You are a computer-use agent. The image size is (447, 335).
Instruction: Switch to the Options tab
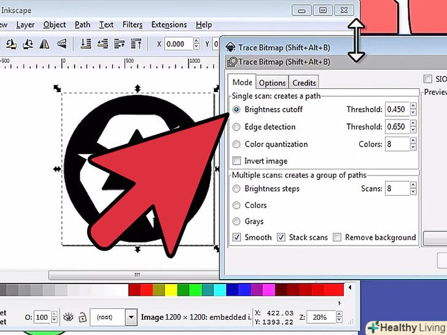pyautogui.click(x=272, y=83)
